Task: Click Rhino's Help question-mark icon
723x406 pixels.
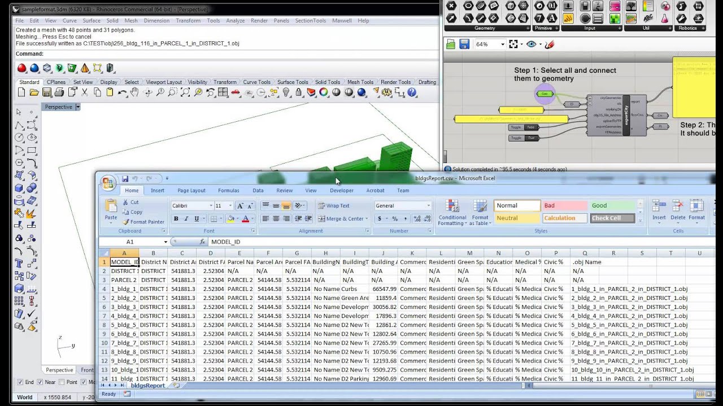Action: point(412,92)
